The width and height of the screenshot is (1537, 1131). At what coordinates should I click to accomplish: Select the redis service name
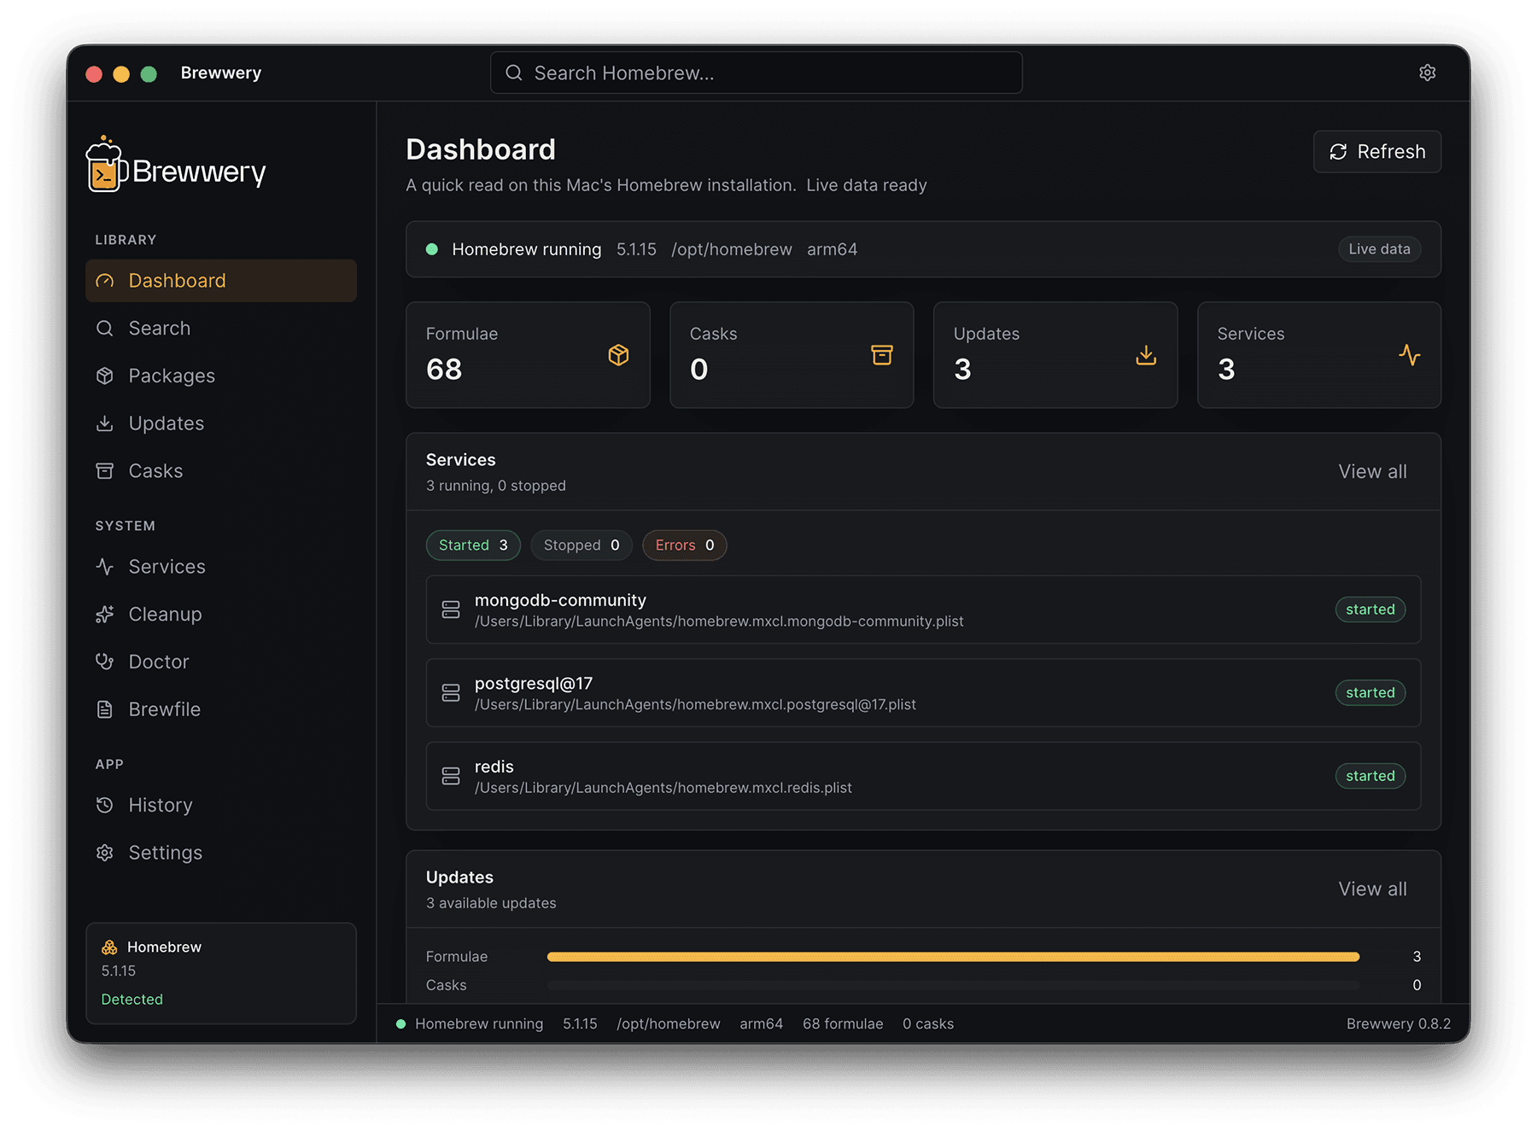[x=494, y=767]
